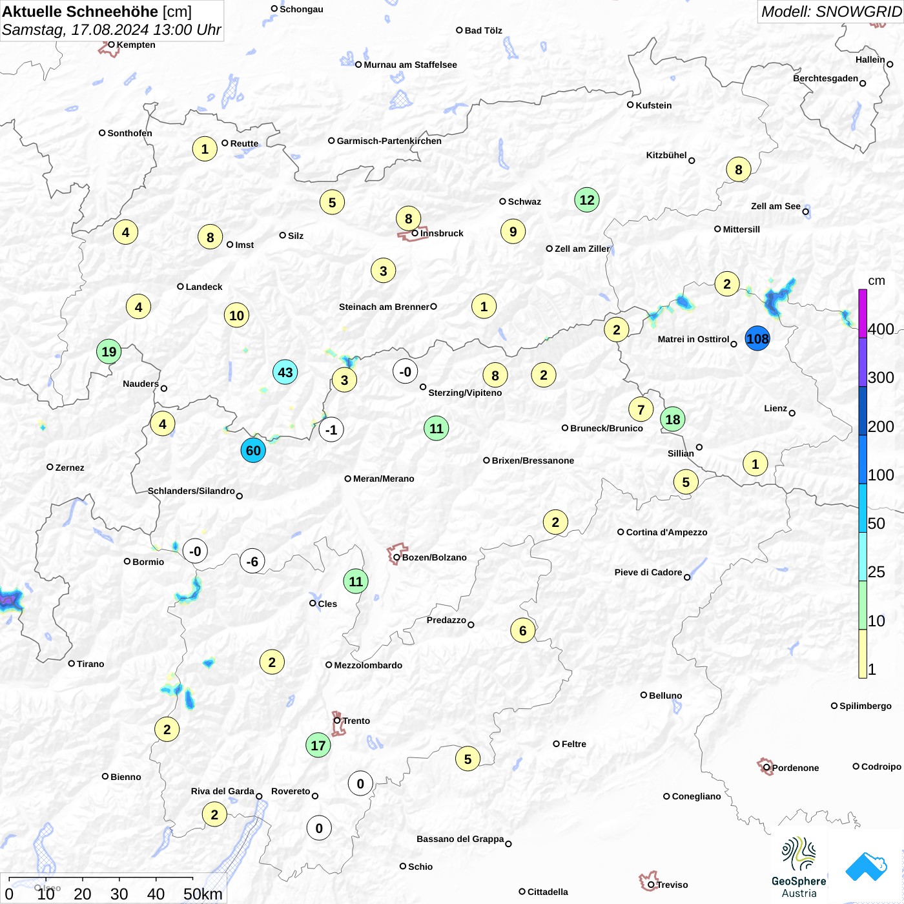Select the 60 cm snow depth marker
The width and height of the screenshot is (904, 904).
point(253,450)
